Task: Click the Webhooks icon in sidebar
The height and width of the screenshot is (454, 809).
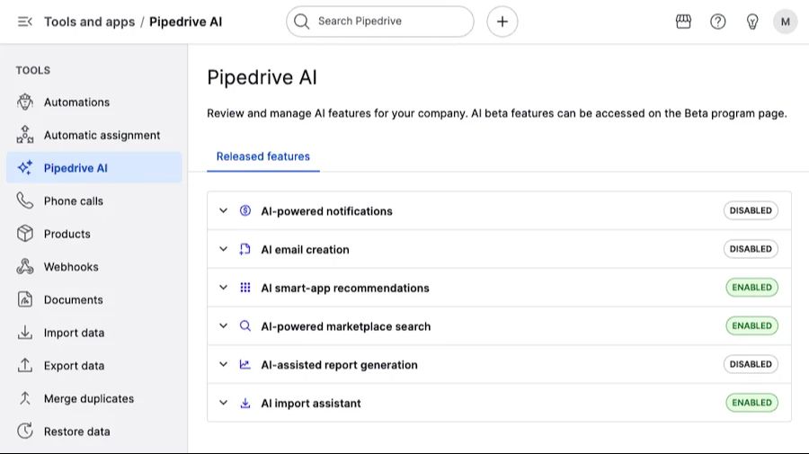Action: (25, 267)
